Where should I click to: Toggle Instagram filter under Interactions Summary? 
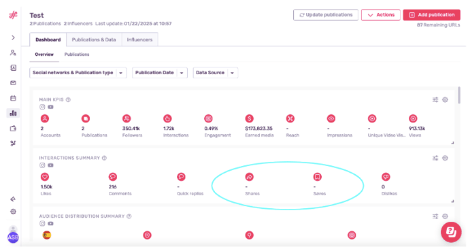[42, 165]
